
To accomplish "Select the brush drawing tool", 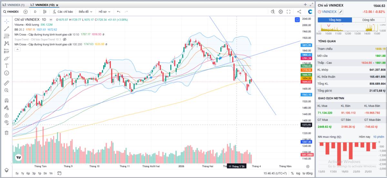I will [x=6, y=58].
